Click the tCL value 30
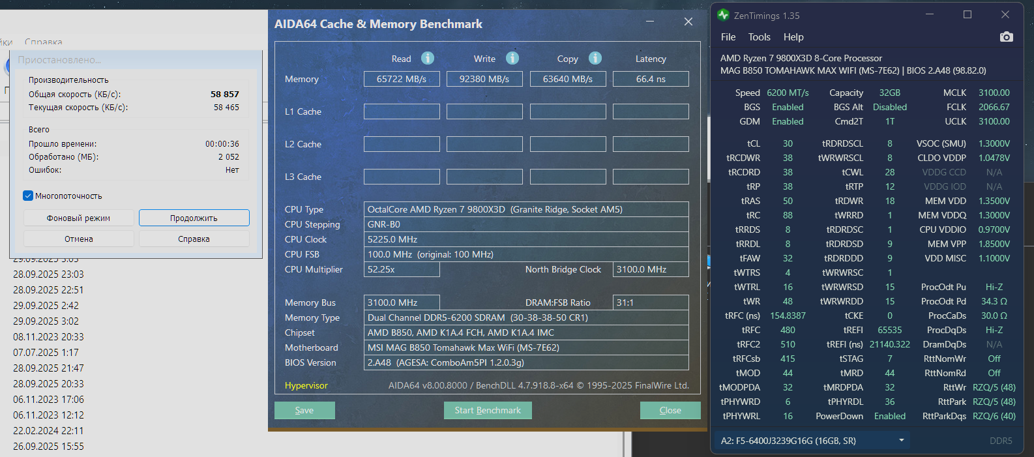The image size is (1034, 457). 788,143
